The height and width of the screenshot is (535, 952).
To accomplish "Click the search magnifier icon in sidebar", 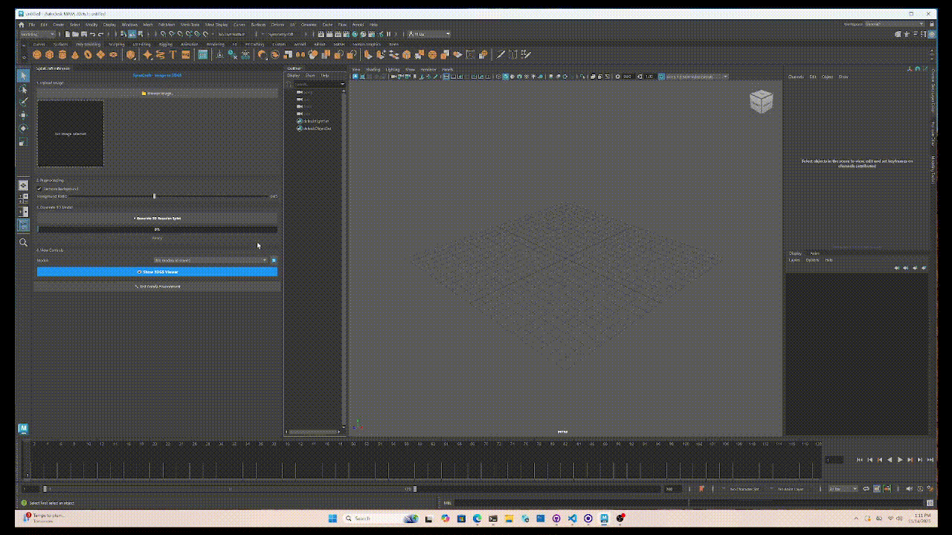I will click(23, 242).
